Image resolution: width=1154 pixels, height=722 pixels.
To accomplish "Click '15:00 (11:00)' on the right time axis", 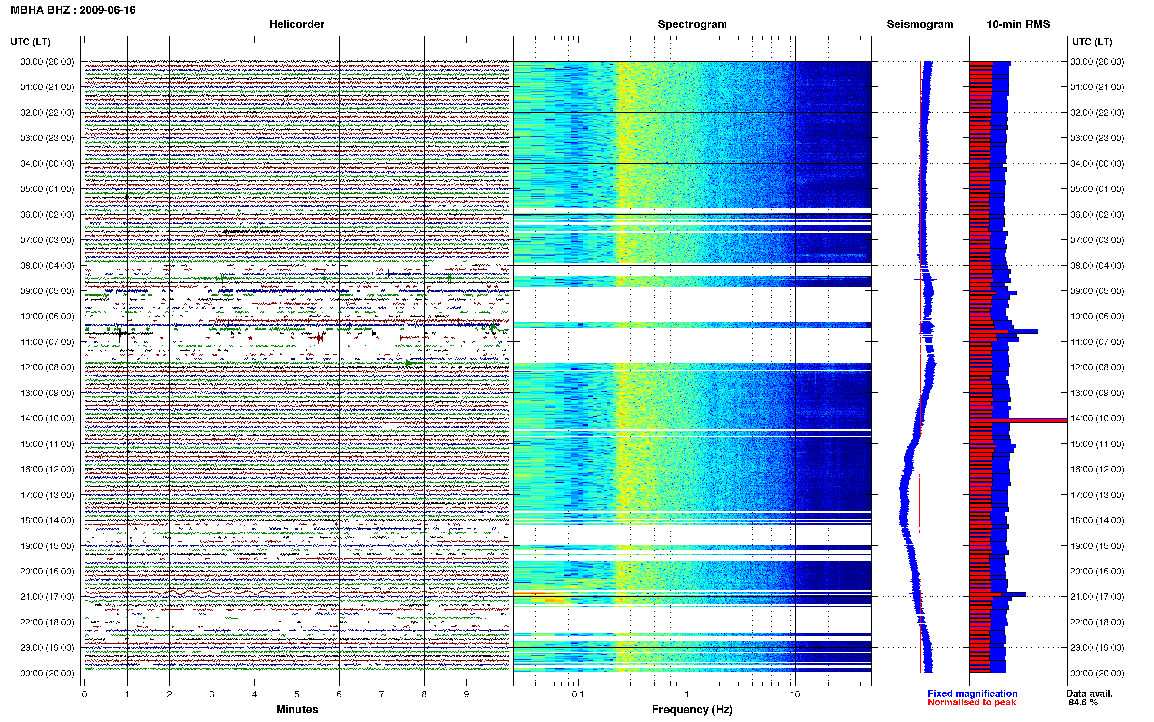I will (x=1097, y=444).
